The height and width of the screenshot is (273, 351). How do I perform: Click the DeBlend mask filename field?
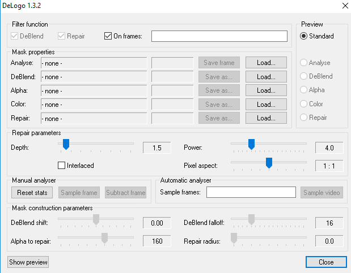point(94,76)
